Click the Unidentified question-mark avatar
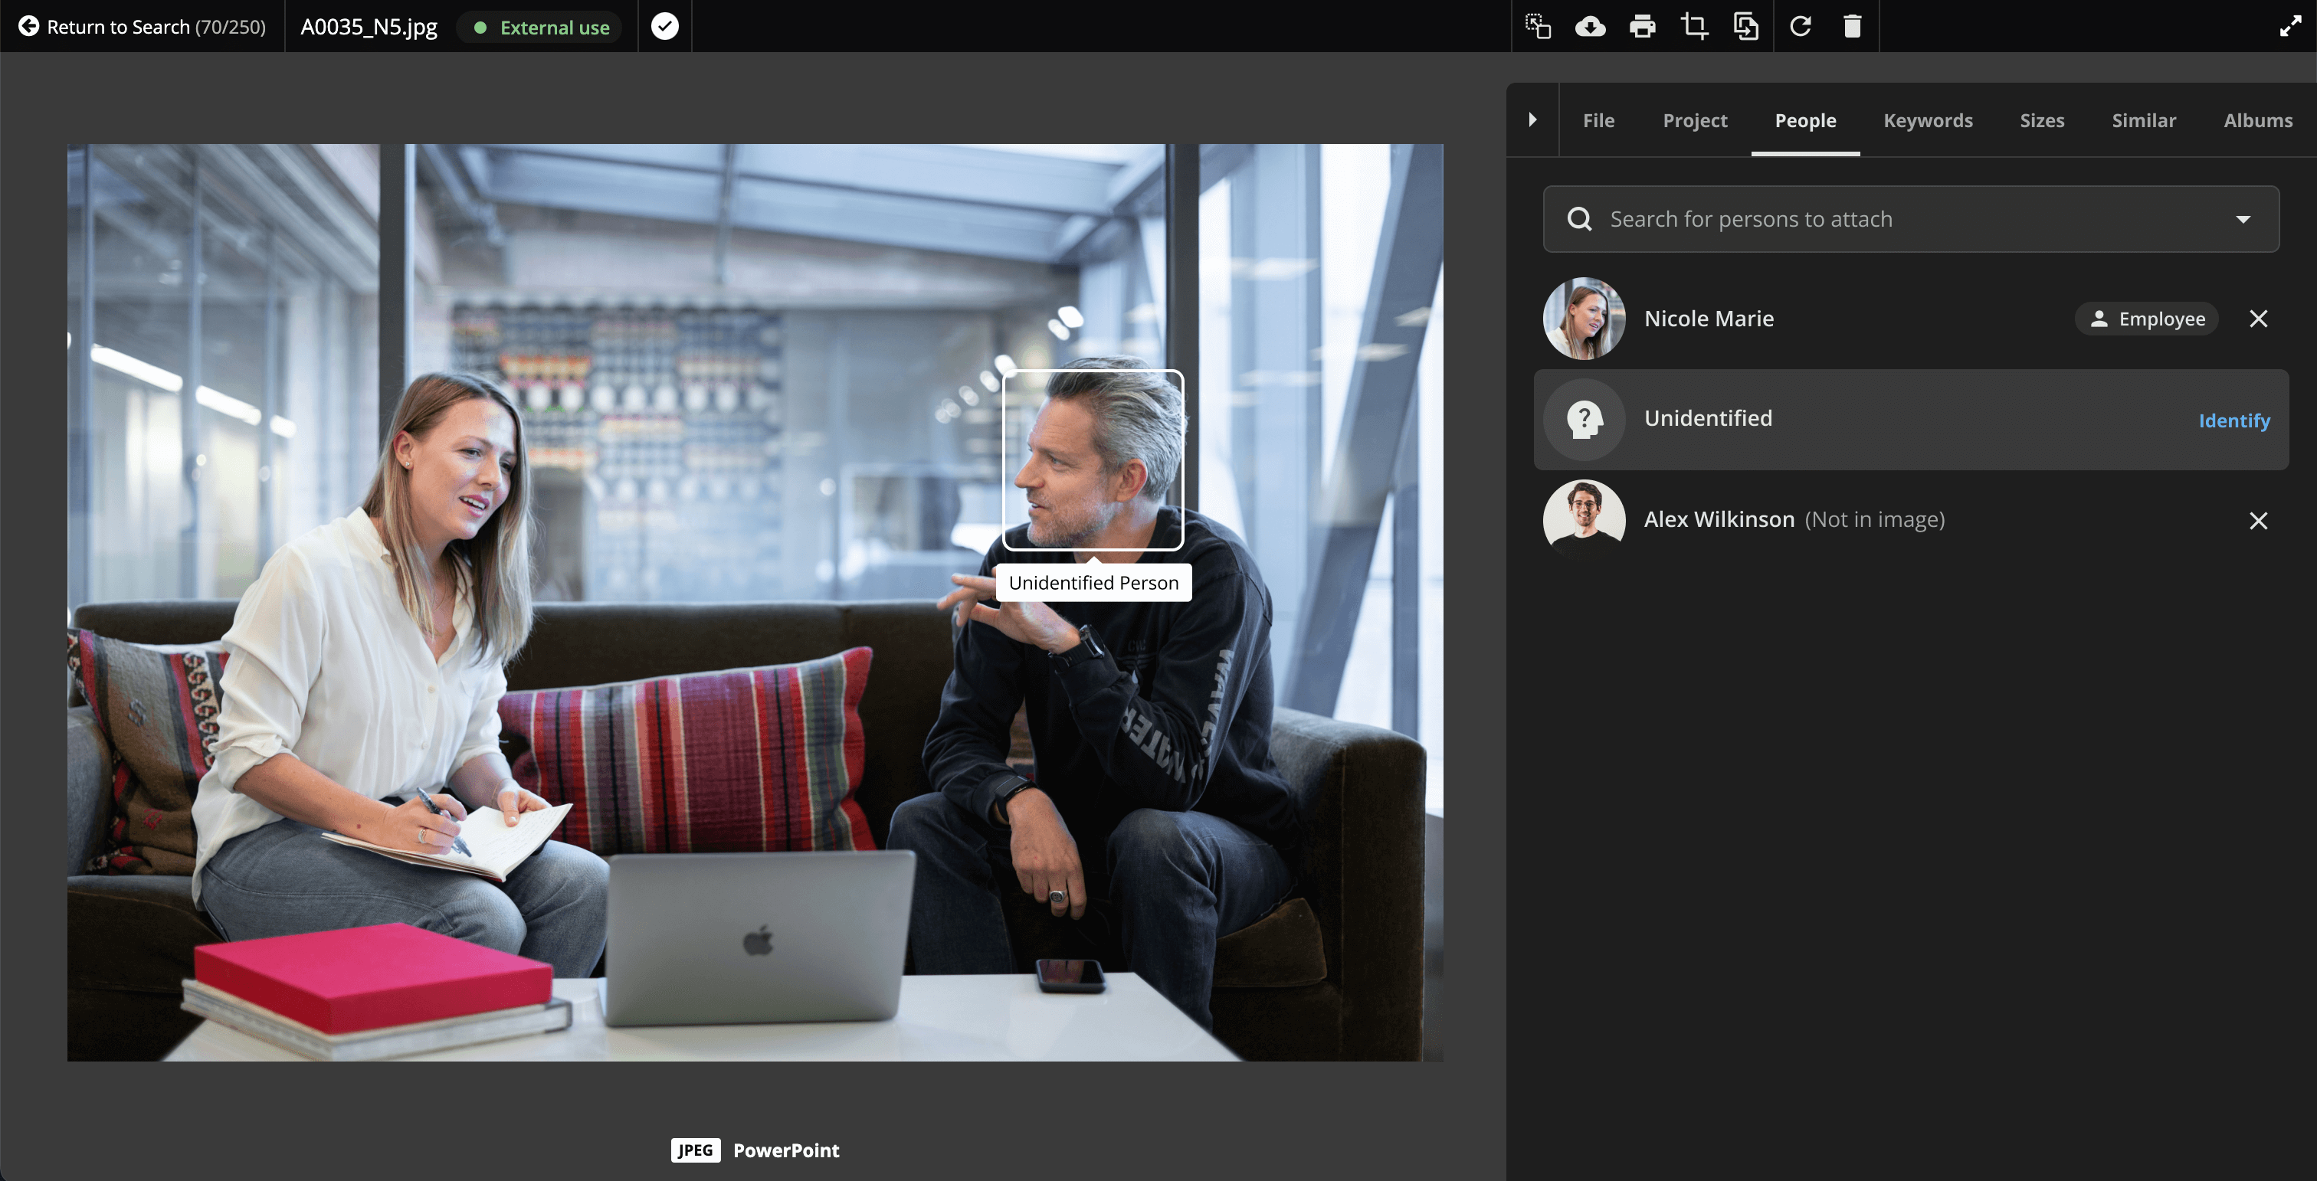The image size is (2317, 1181). click(x=1583, y=419)
